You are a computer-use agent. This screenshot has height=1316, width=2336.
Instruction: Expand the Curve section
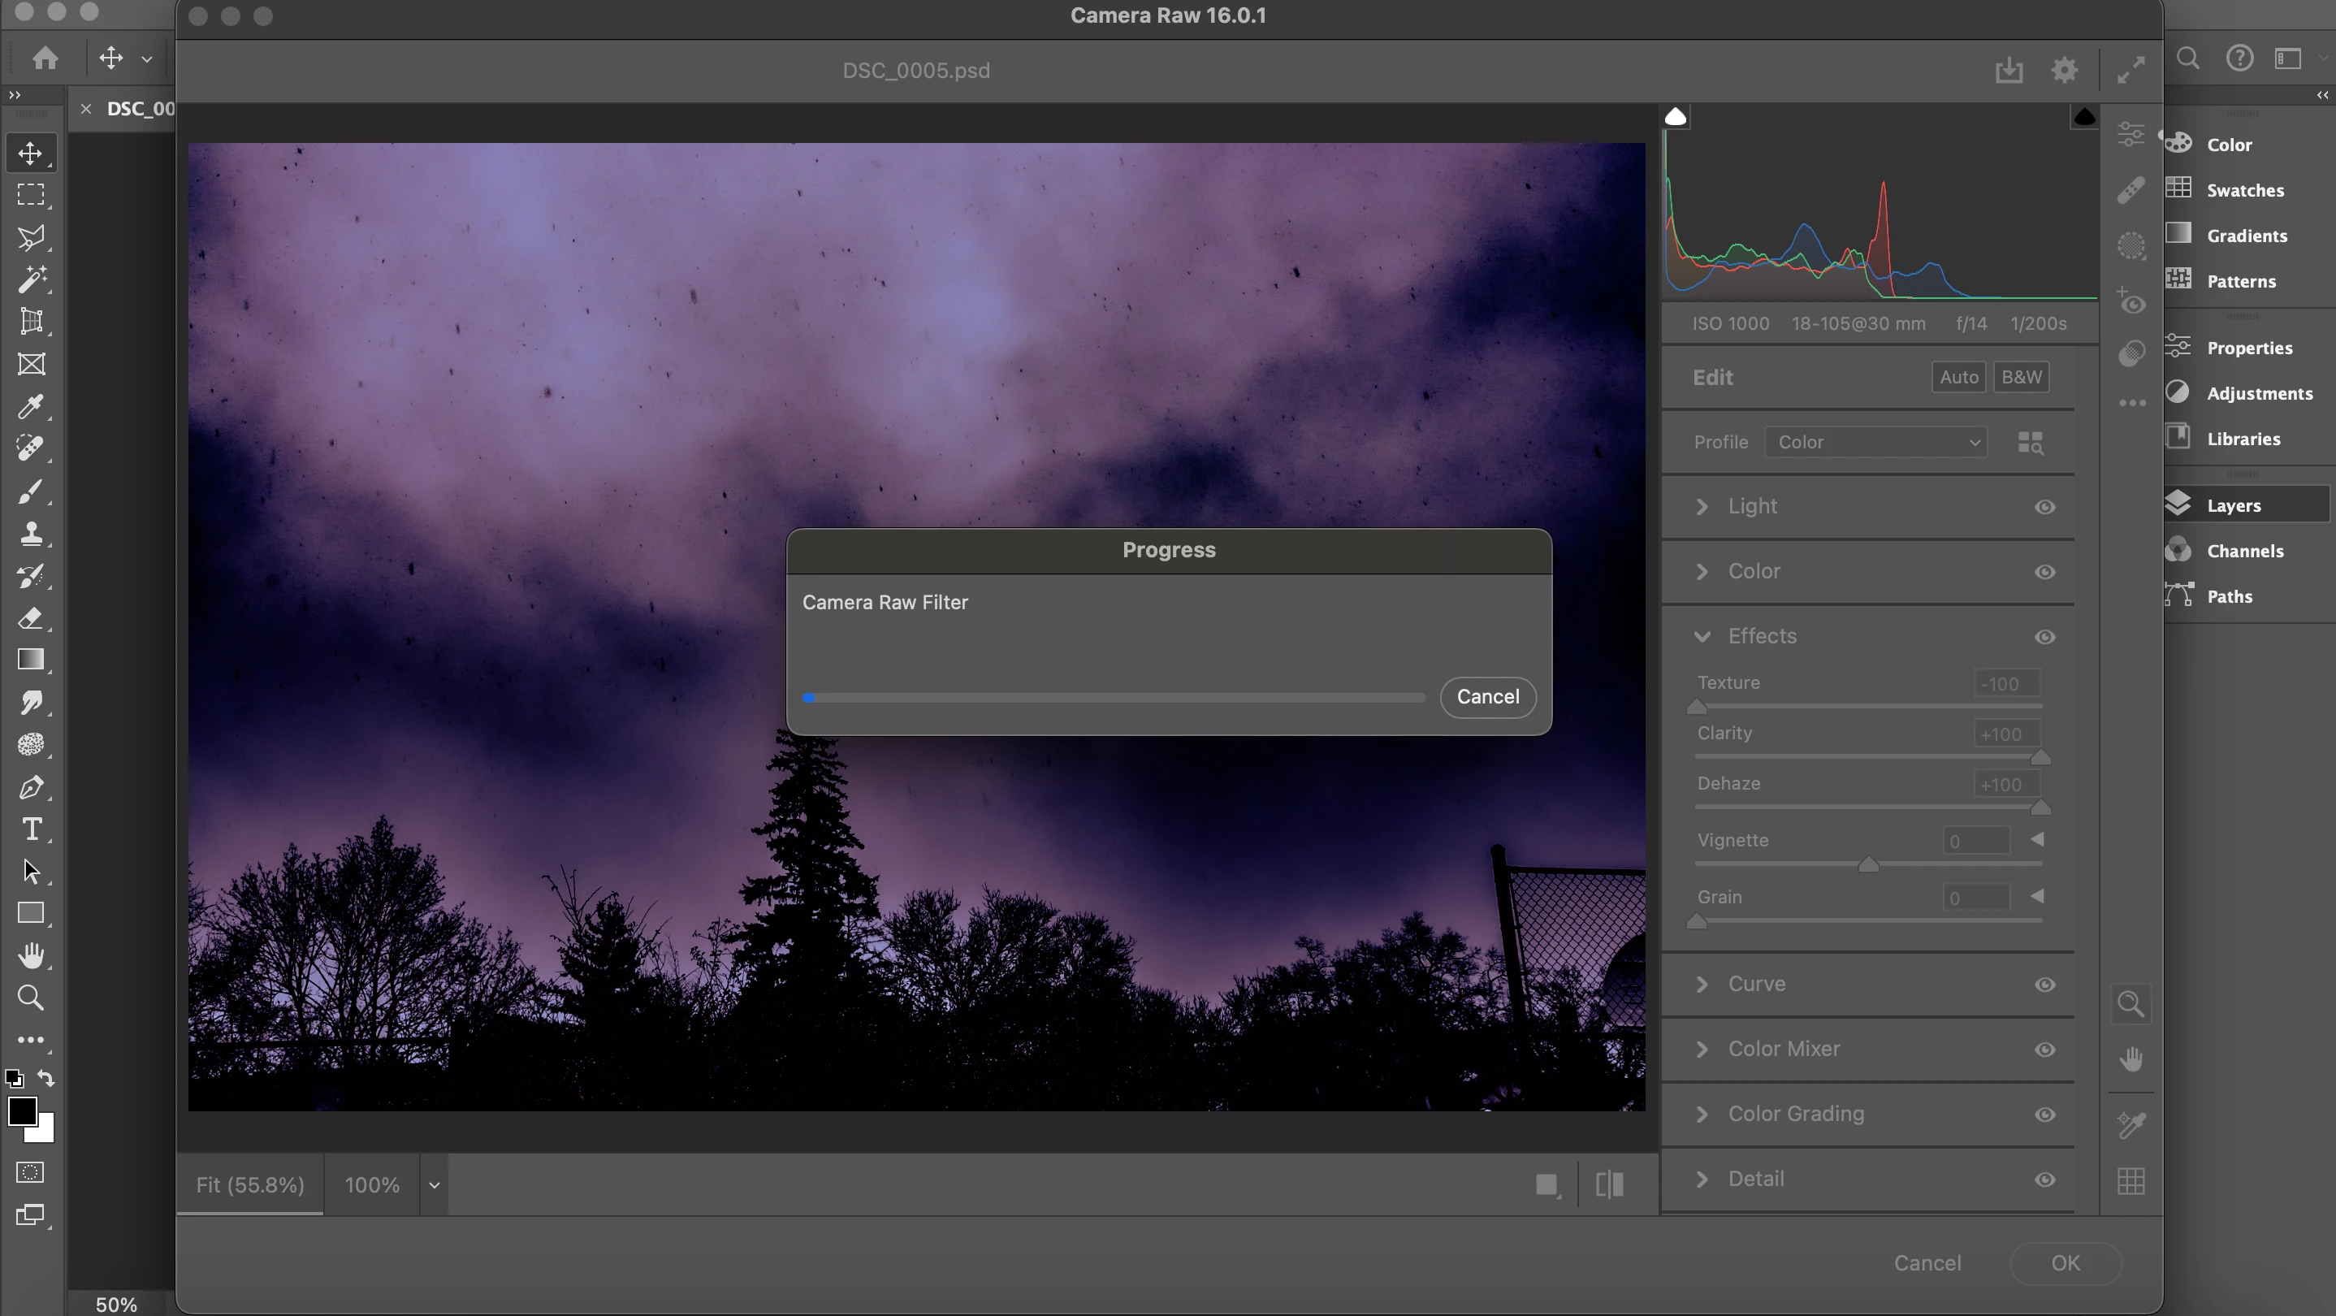[x=1702, y=984]
